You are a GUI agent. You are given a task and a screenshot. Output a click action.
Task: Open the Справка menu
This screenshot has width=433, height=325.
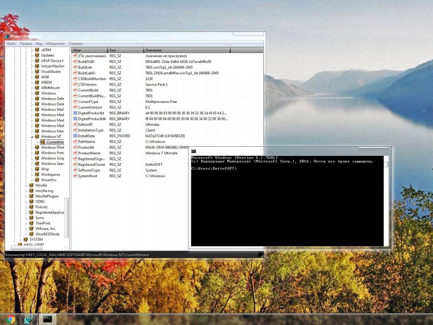(x=76, y=44)
